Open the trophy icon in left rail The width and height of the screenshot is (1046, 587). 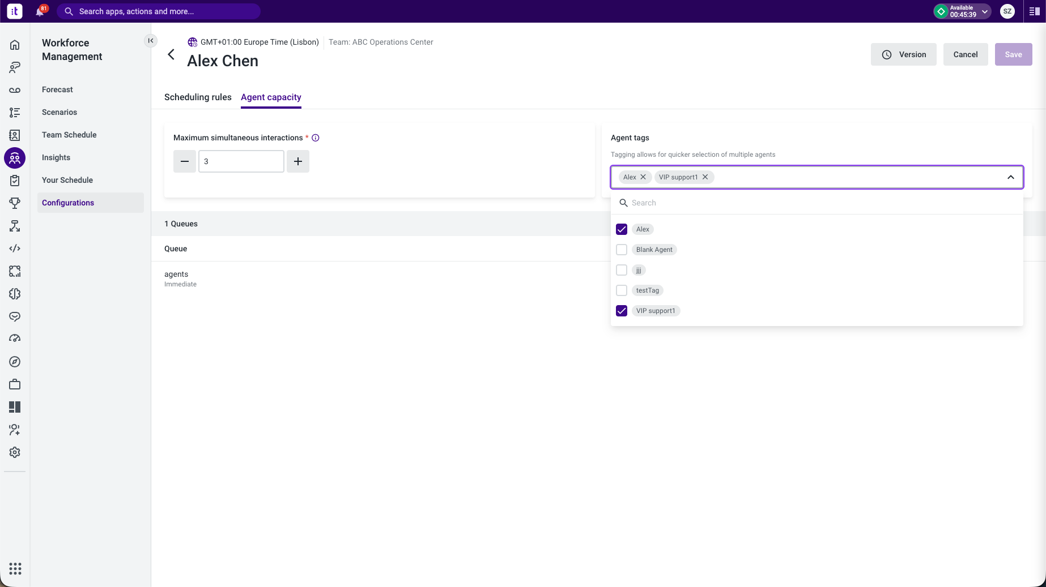[15, 203]
